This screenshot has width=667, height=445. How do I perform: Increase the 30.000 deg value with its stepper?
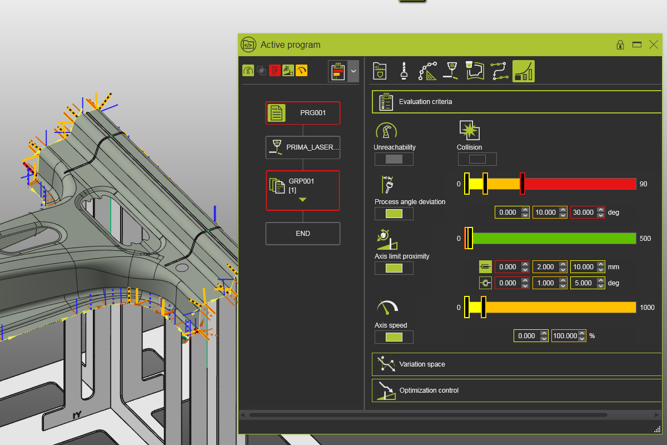(601, 209)
